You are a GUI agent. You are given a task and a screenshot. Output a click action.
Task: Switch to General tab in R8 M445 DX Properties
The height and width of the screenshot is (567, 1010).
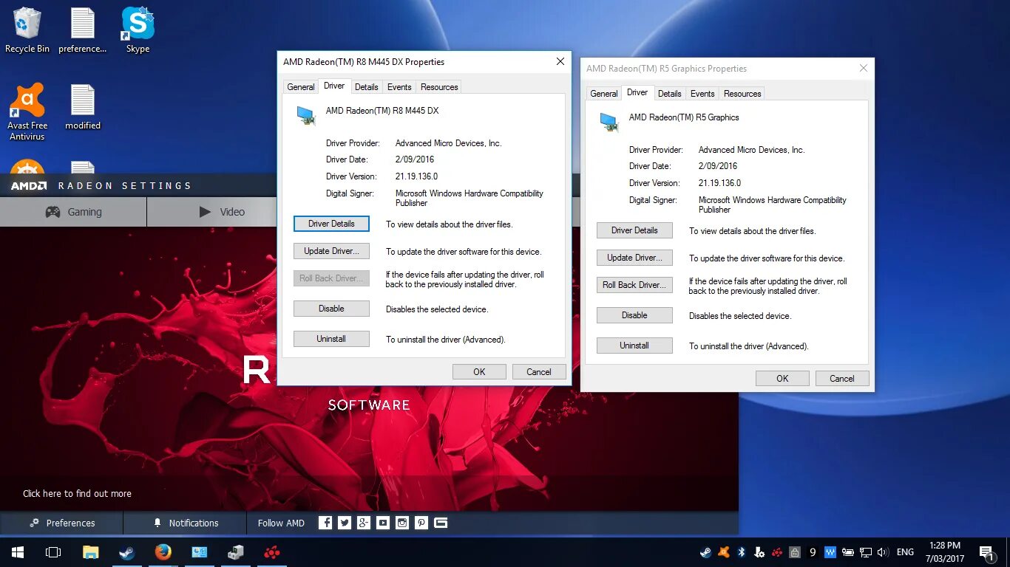point(301,87)
